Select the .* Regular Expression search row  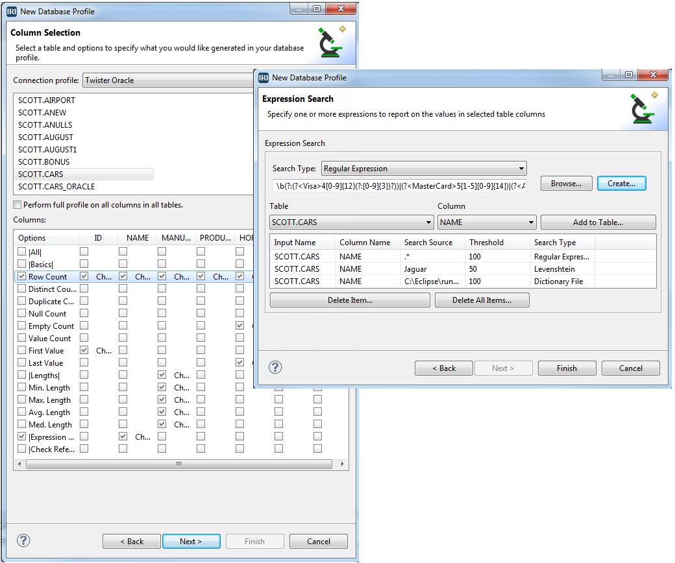(x=463, y=257)
